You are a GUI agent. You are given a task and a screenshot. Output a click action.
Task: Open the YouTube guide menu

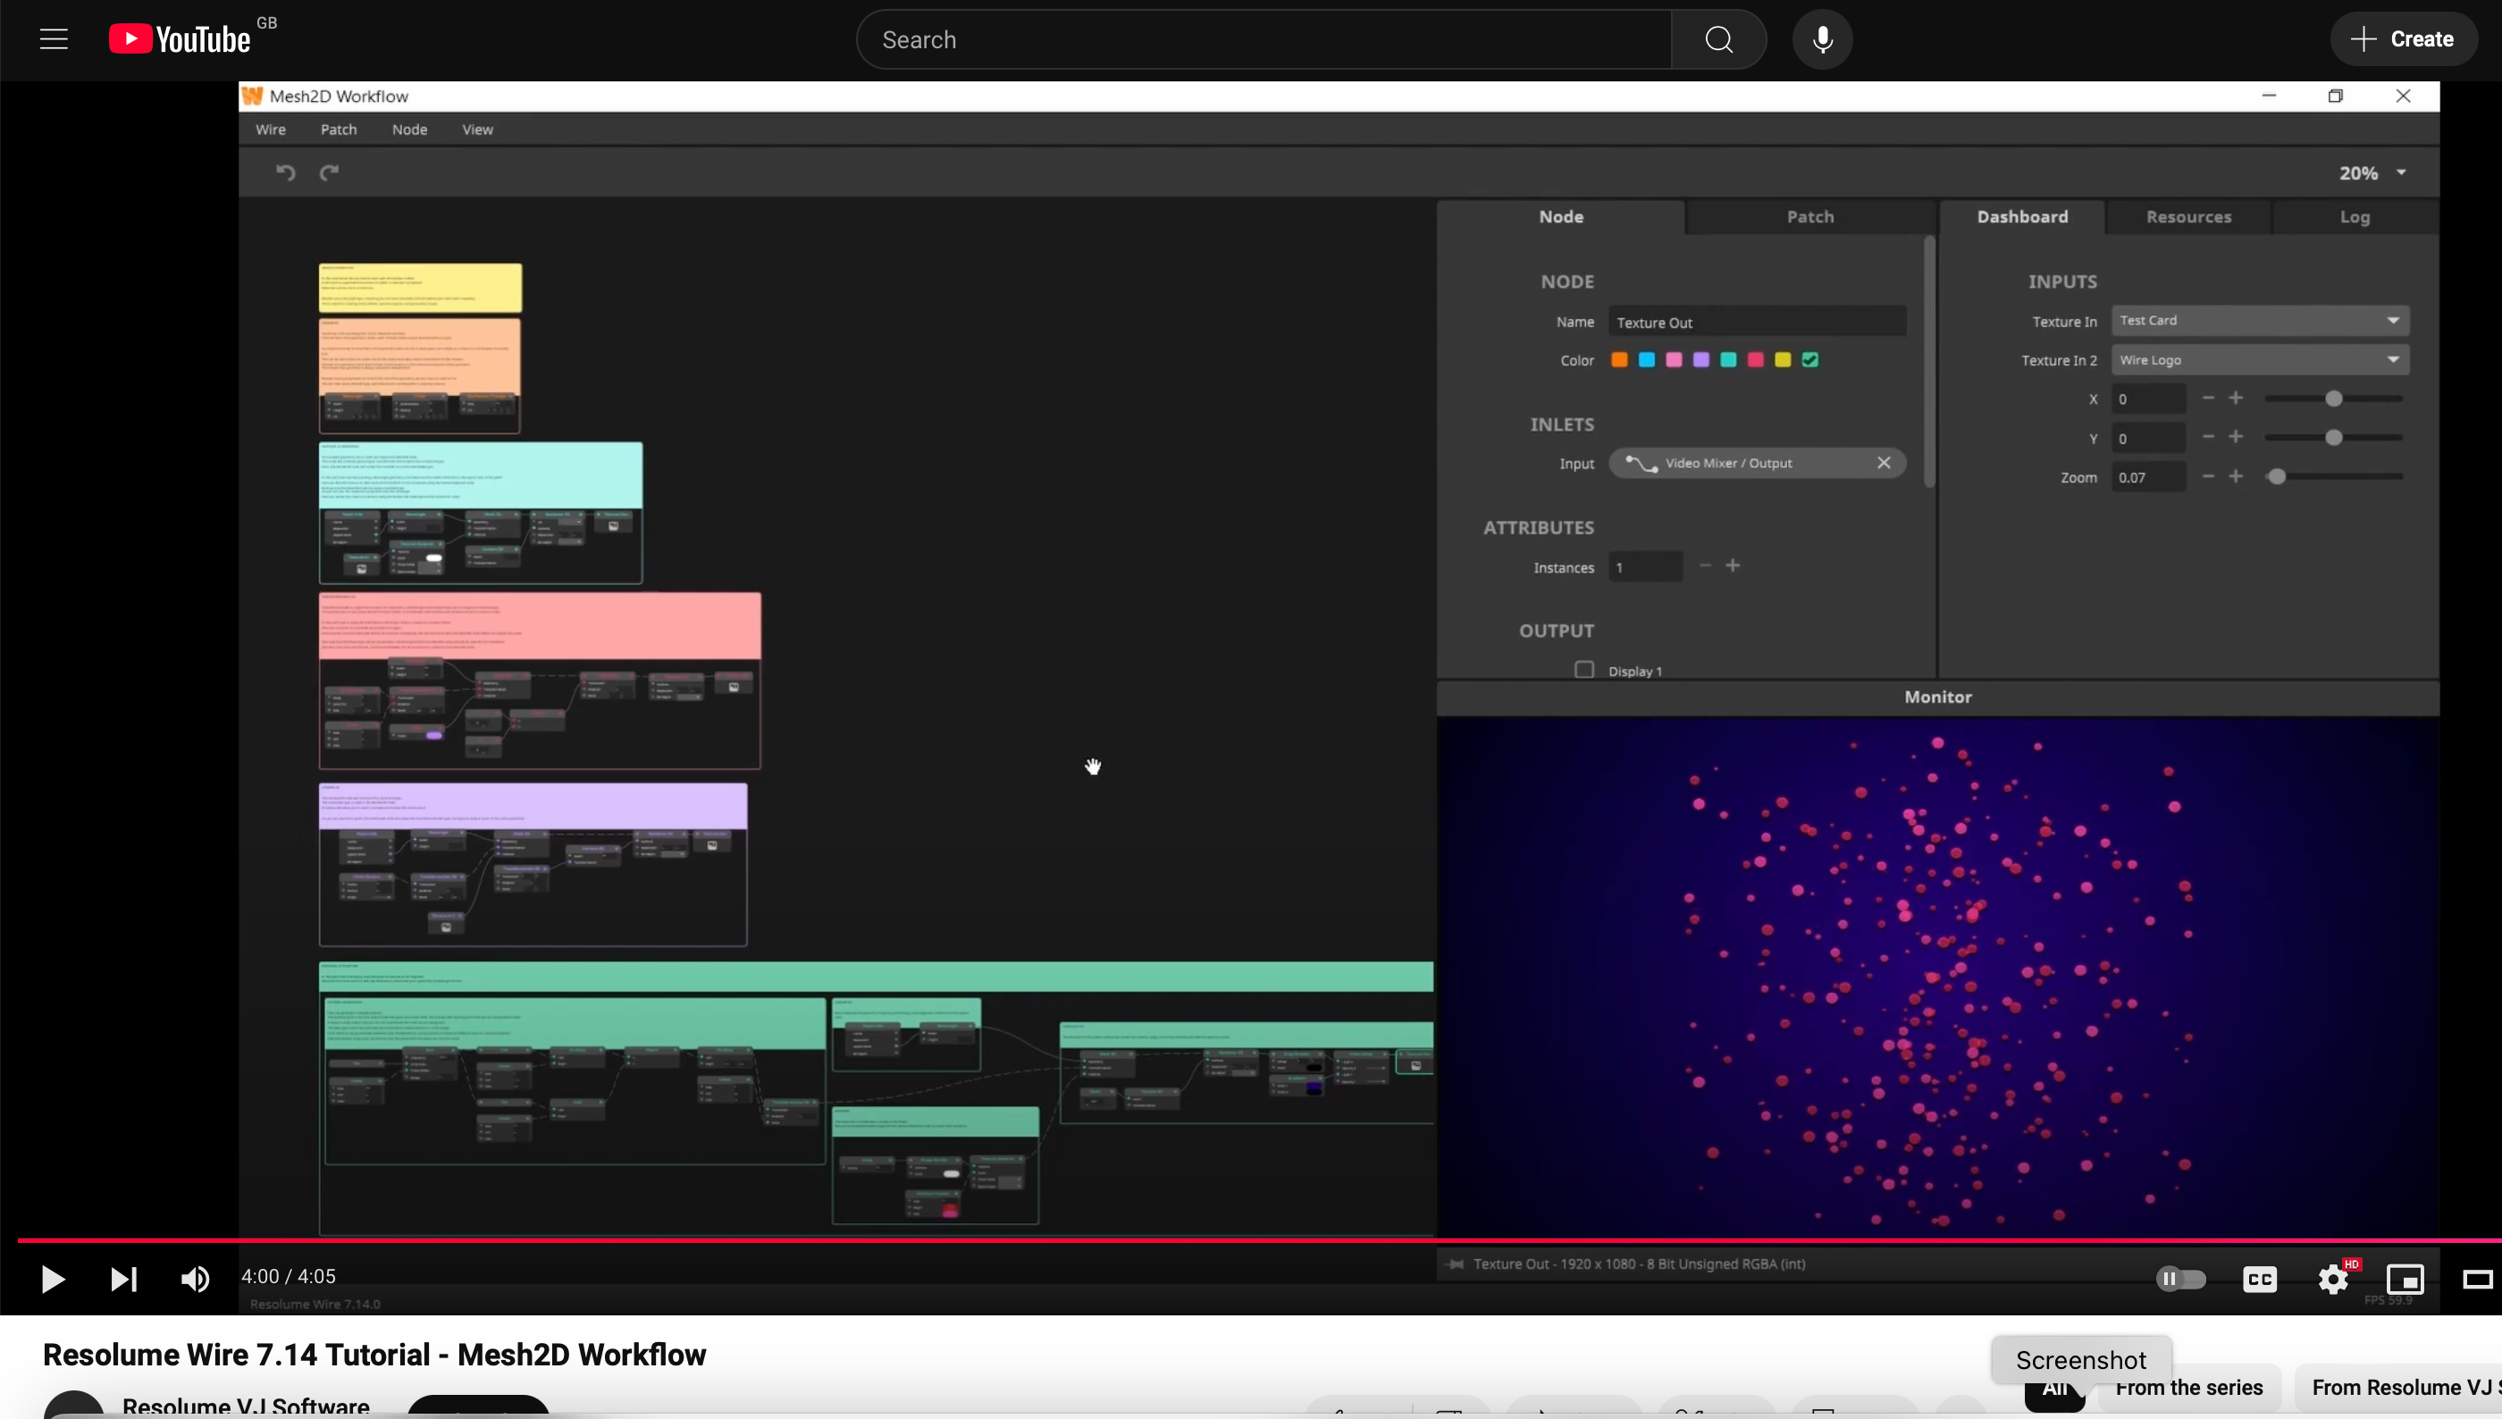pyautogui.click(x=54, y=40)
